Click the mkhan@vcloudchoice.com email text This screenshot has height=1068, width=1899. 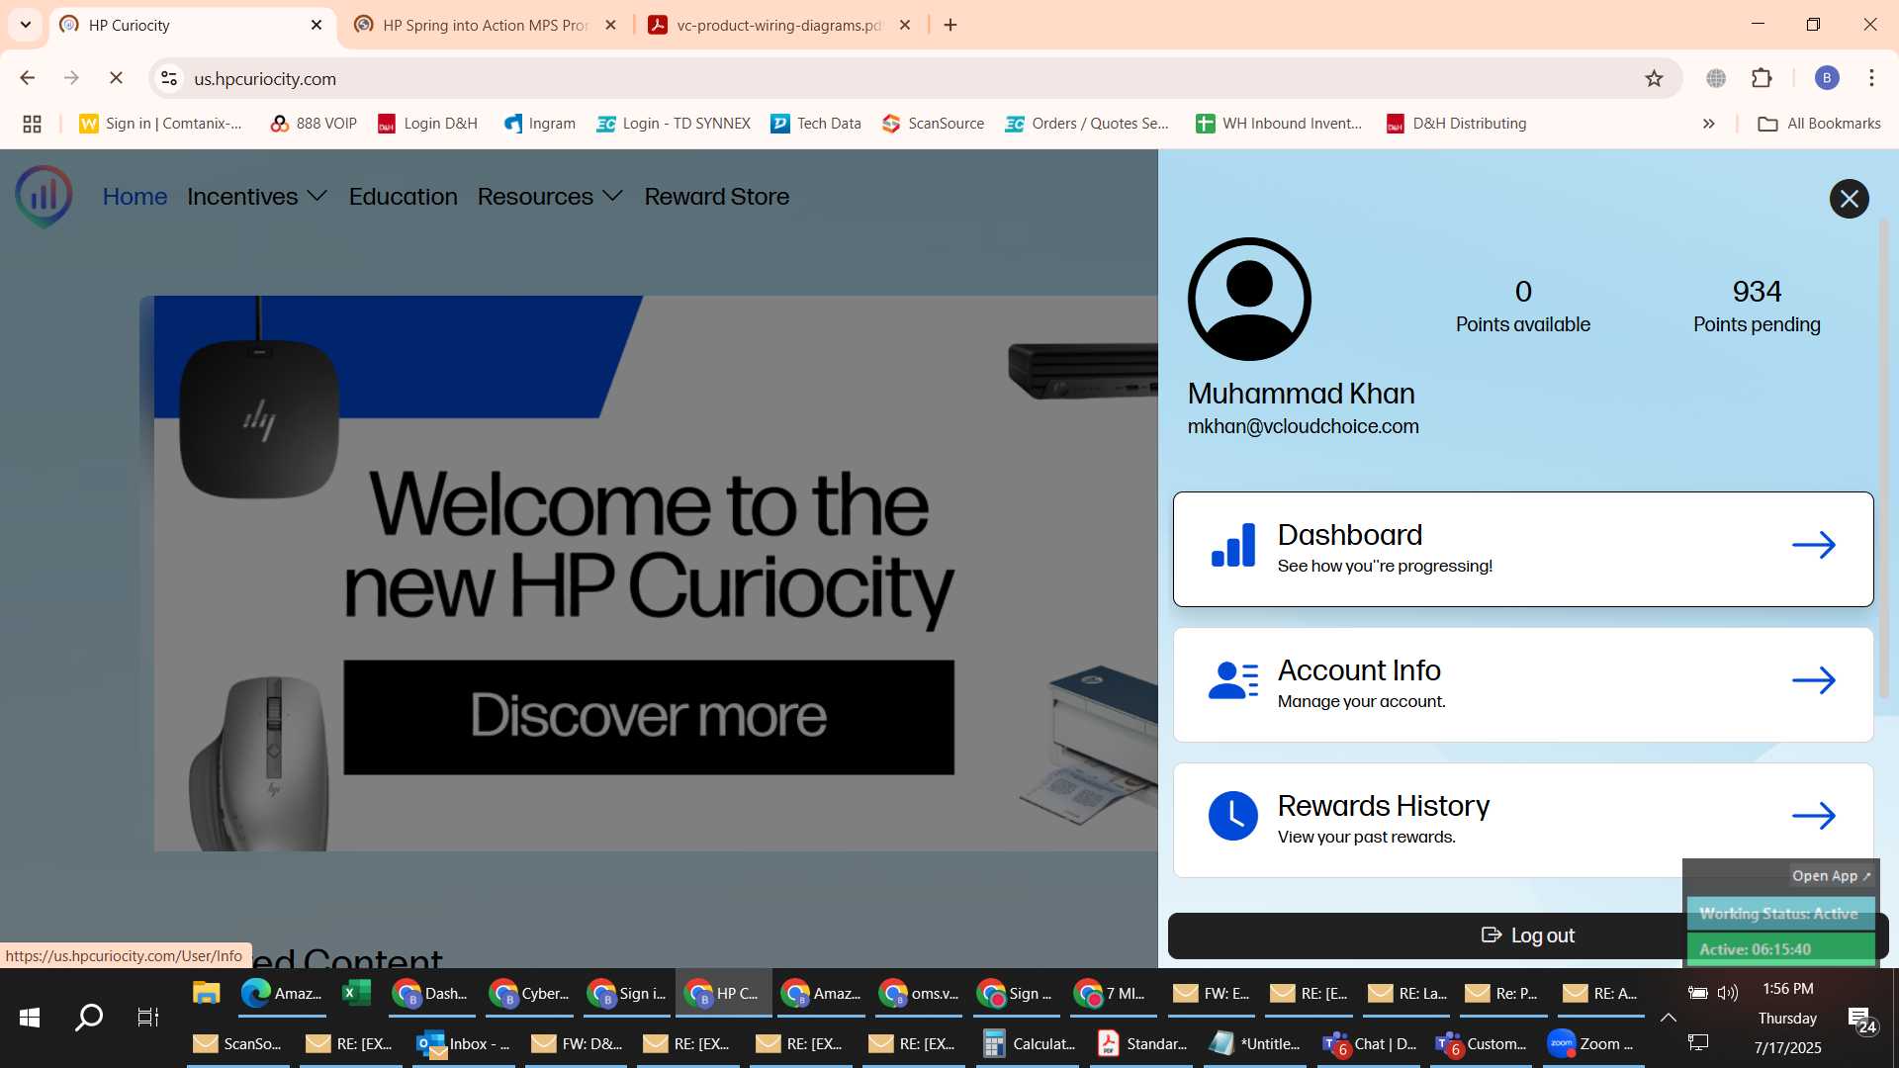pyautogui.click(x=1303, y=426)
